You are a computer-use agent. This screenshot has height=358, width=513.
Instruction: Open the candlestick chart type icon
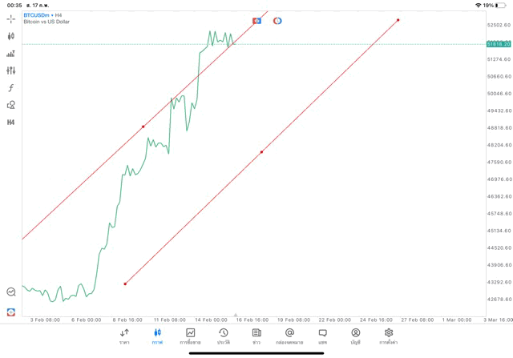point(11,36)
